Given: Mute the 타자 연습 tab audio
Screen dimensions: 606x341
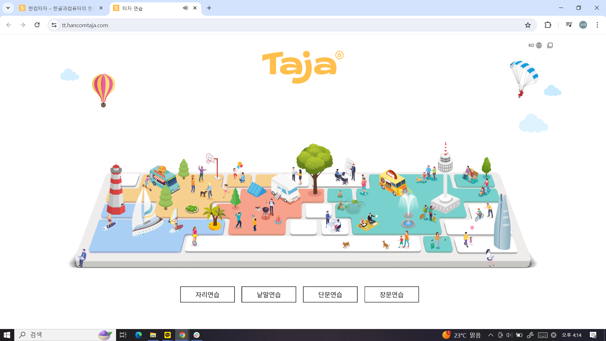Looking at the screenshot, I should (x=185, y=8).
